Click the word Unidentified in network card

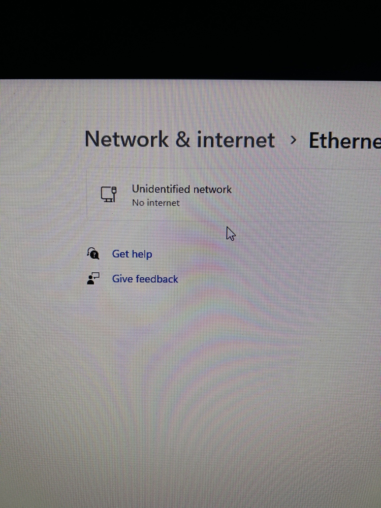[161, 189]
